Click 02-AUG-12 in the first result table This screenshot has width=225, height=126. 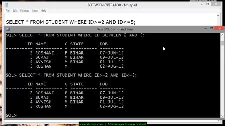pos(112,66)
